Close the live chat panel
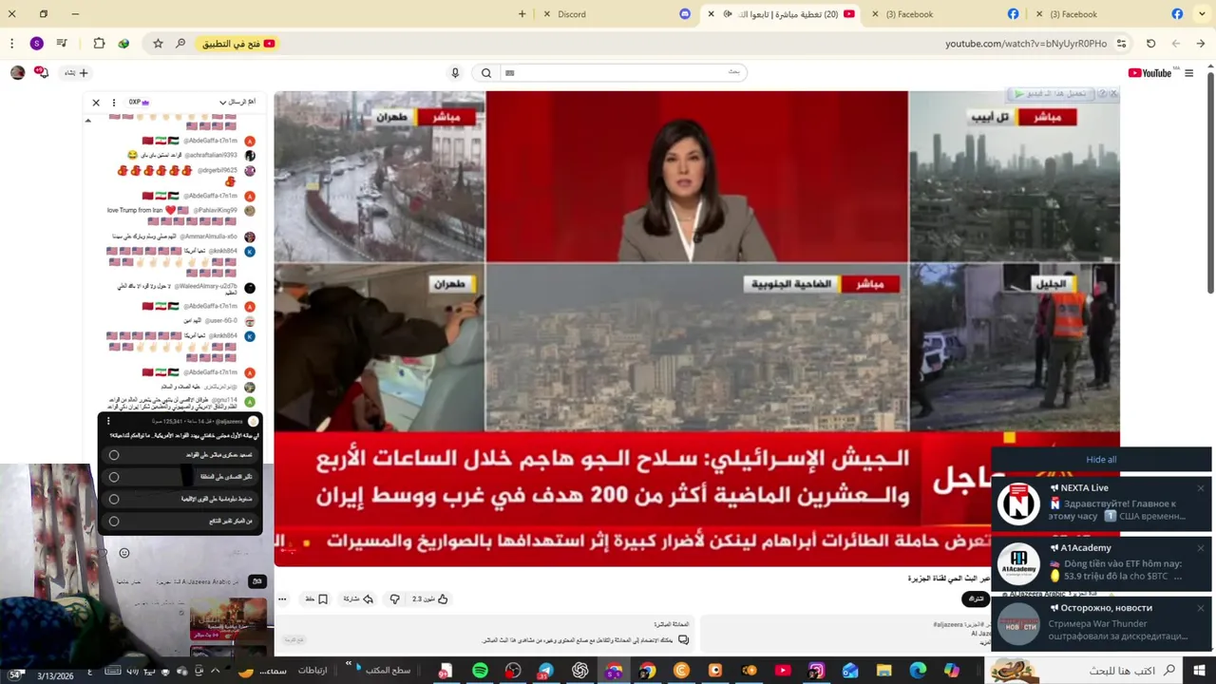The height and width of the screenshot is (684, 1216). [x=96, y=102]
